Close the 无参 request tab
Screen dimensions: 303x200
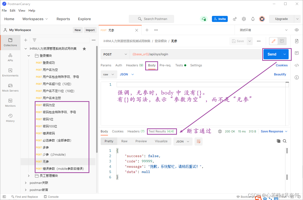[137, 30]
